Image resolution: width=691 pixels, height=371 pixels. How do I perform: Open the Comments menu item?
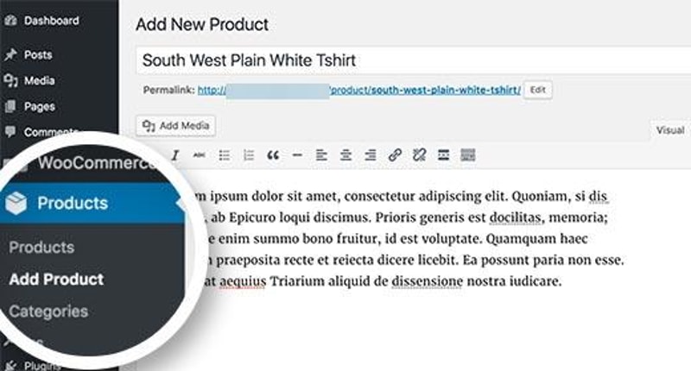click(x=51, y=132)
